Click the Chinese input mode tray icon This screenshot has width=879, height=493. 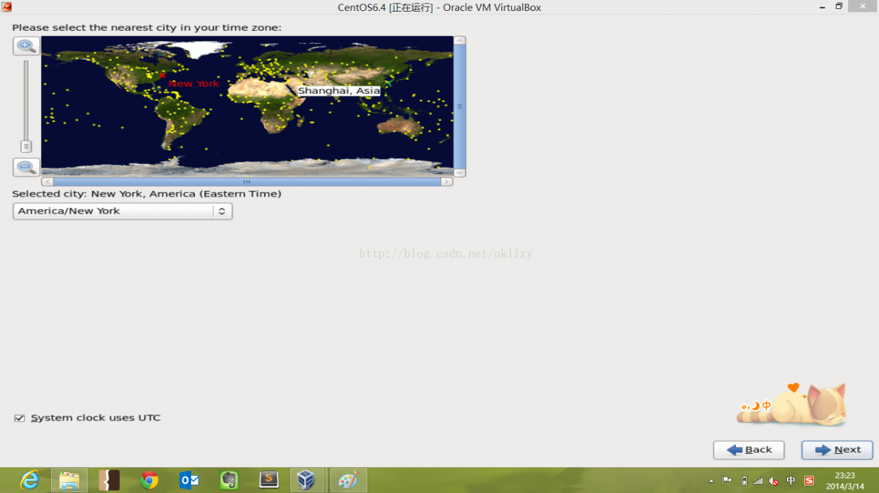pyautogui.click(x=791, y=481)
